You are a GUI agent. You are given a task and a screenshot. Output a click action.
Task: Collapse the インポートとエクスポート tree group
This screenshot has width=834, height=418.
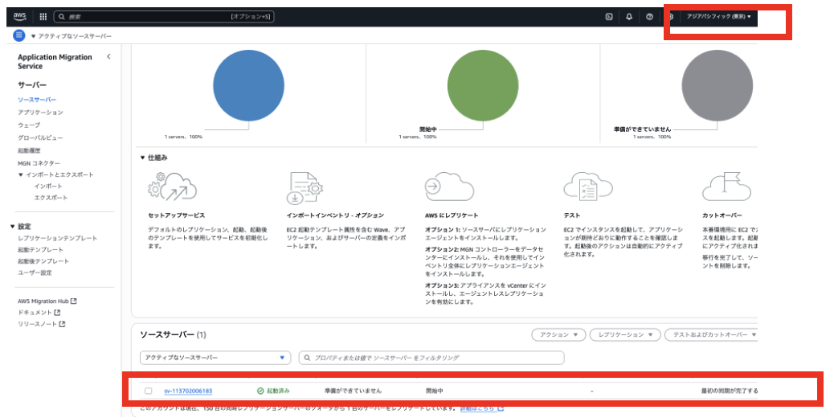click(x=21, y=174)
